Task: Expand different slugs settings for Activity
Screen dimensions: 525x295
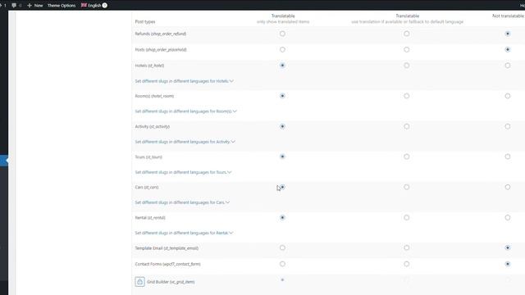Action: pyautogui.click(x=185, y=142)
